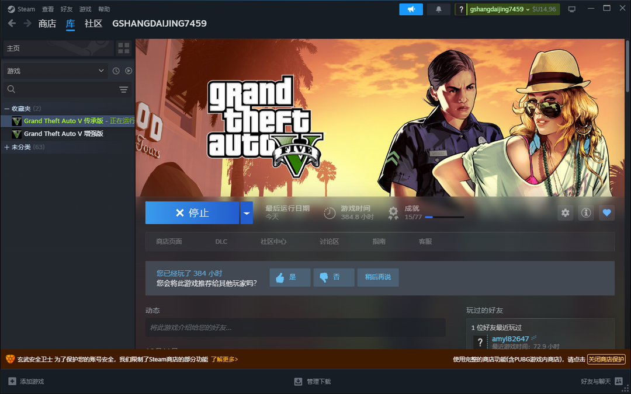Show game info icon
This screenshot has height=394, width=631.
tap(586, 213)
